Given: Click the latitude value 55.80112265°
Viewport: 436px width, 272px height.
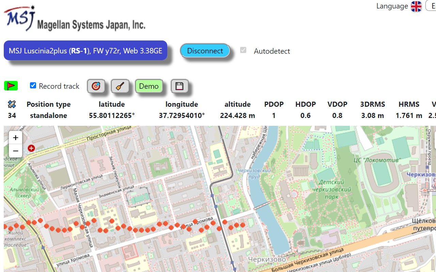Looking at the screenshot, I should click(x=112, y=115).
